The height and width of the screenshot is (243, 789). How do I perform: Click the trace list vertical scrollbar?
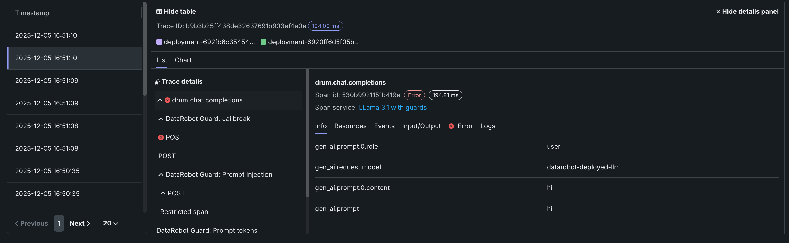pyautogui.click(x=145, y=49)
